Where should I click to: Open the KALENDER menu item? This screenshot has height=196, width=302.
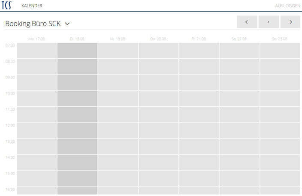pos(32,6)
